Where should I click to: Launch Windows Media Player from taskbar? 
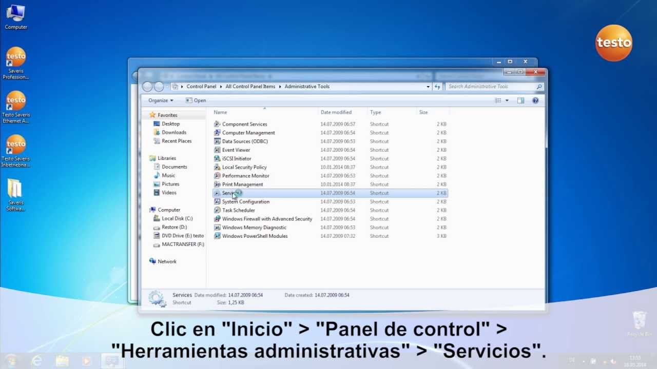[87, 361]
